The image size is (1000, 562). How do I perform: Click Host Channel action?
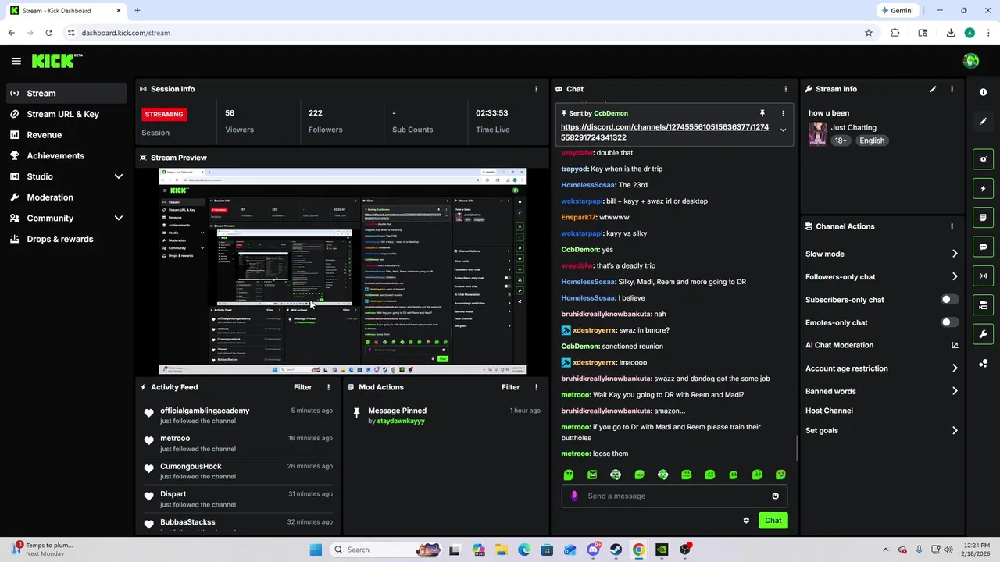pos(829,411)
